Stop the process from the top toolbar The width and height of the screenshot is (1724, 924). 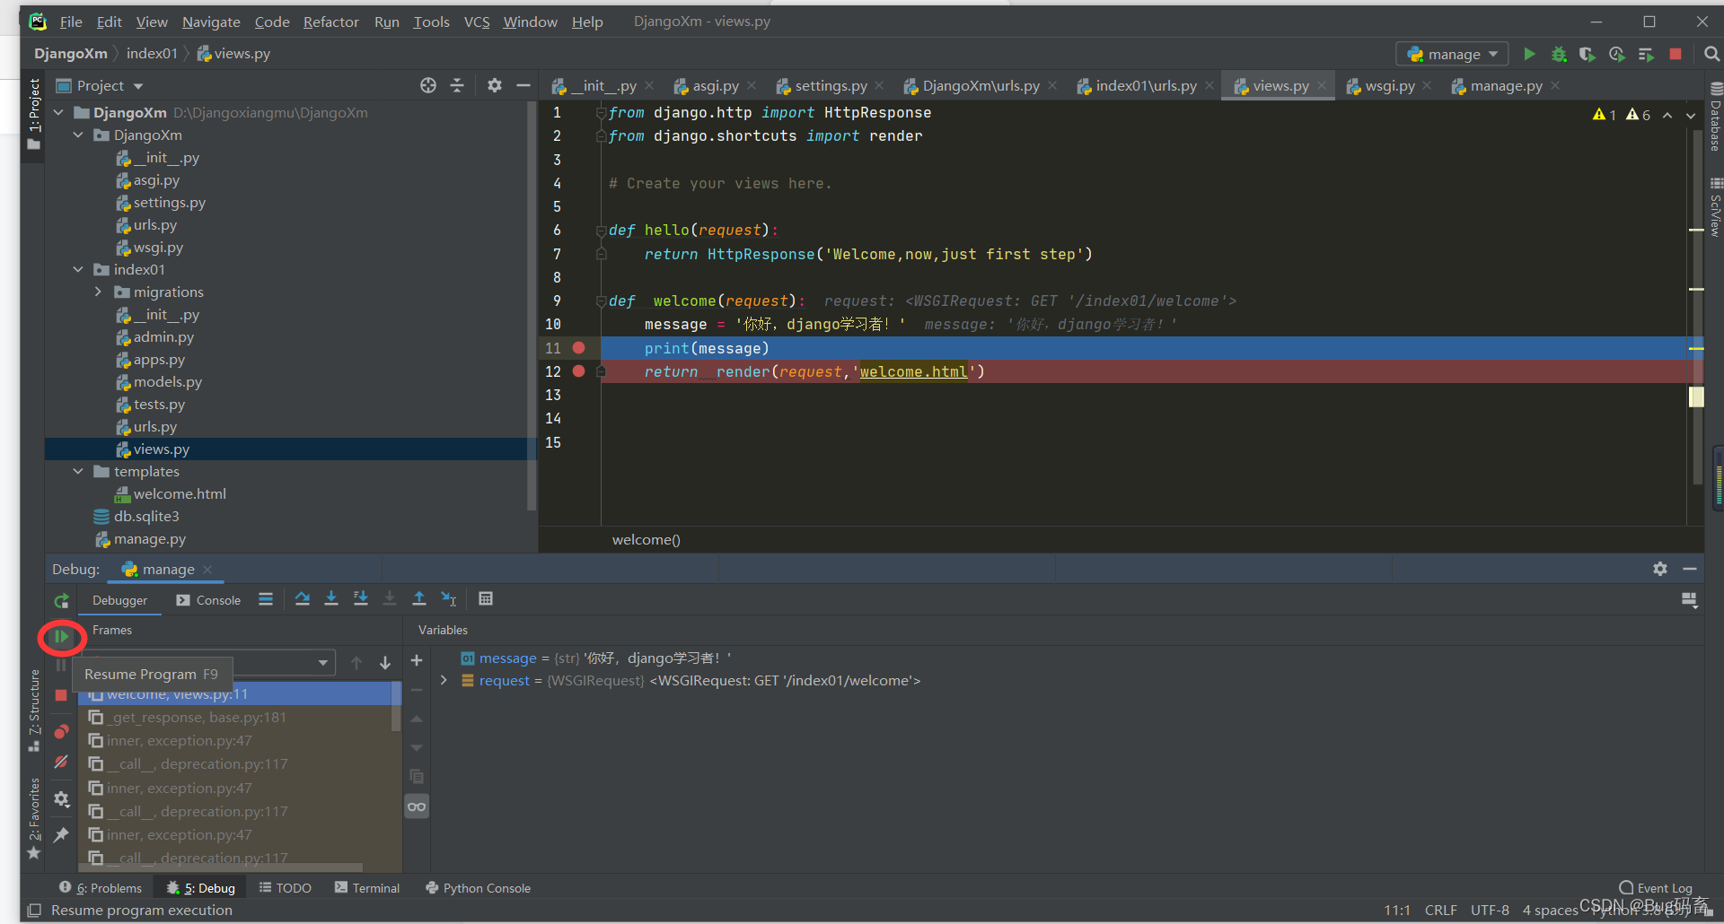(x=1676, y=54)
